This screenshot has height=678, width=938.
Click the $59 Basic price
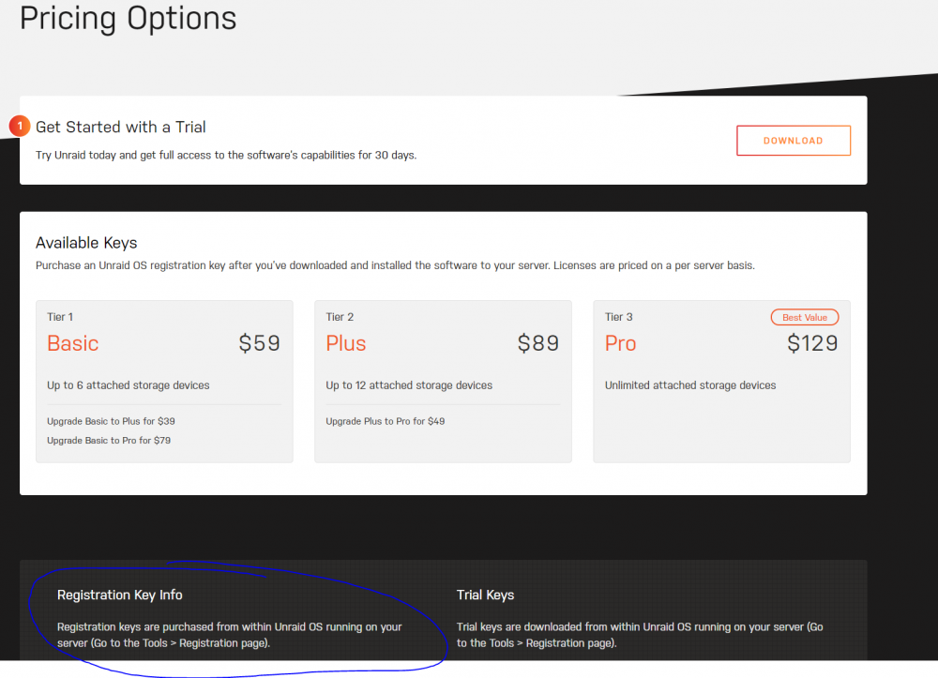[259, 343]
